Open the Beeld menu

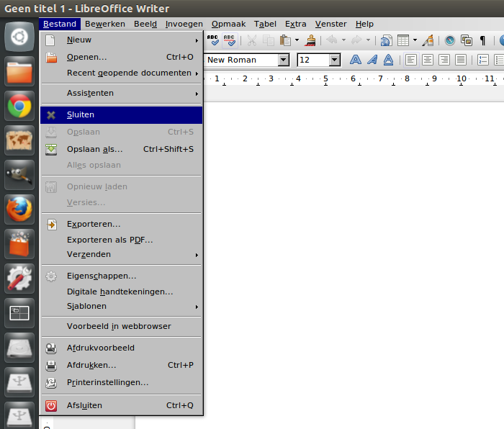pyautogui.click(x=145, y=24)
